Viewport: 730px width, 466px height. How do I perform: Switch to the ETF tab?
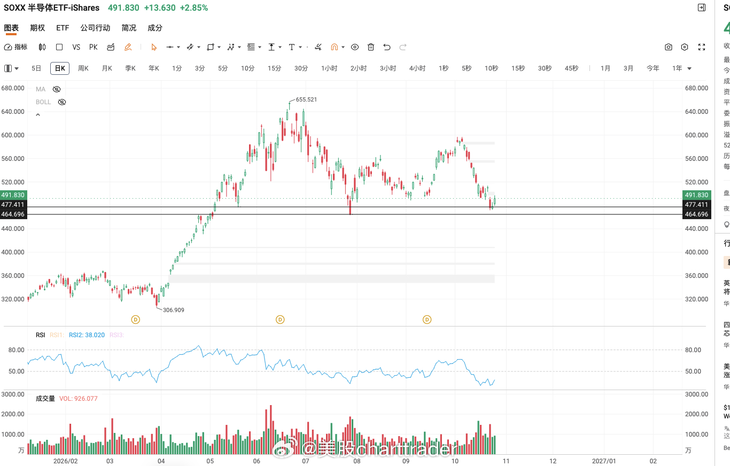pyautogui.click(x=63, y=28)
